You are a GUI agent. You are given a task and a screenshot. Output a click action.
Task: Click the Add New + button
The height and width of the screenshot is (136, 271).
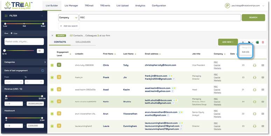coord(228,42)
